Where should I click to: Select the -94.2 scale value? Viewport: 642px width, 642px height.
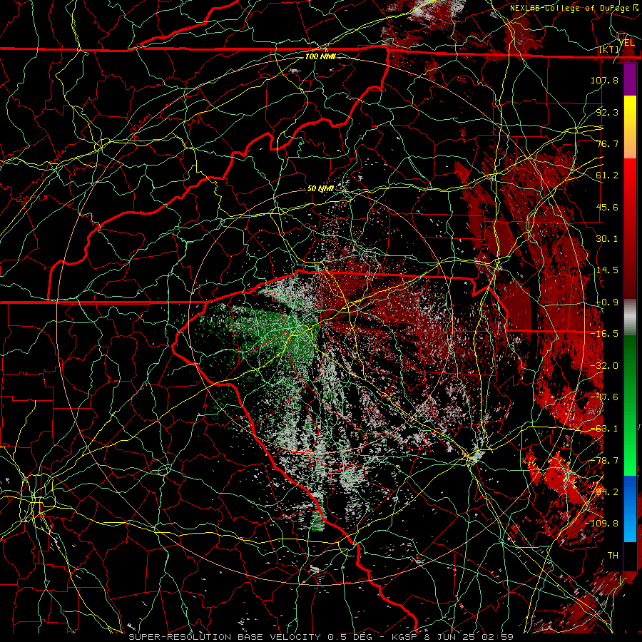[604, 492]
